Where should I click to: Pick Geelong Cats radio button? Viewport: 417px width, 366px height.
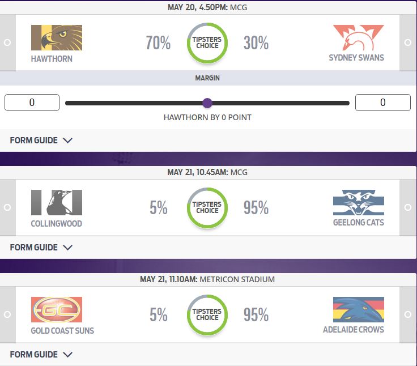[x=408, y=207]
